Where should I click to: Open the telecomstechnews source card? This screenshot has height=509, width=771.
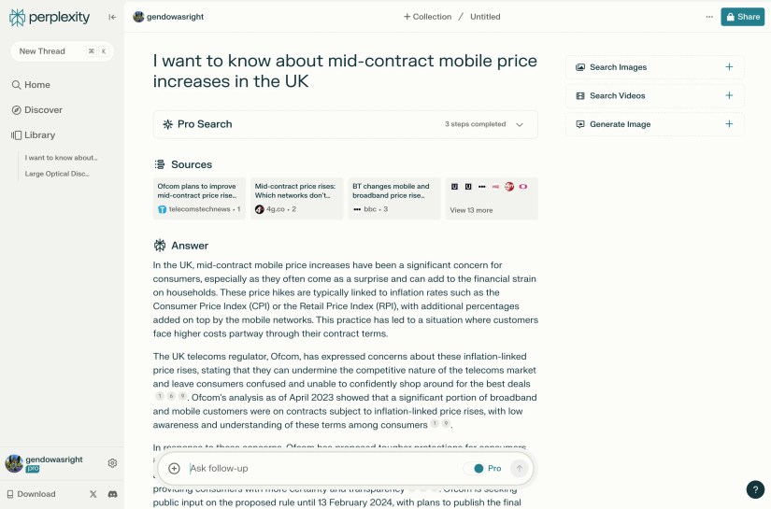click(200, 198)
